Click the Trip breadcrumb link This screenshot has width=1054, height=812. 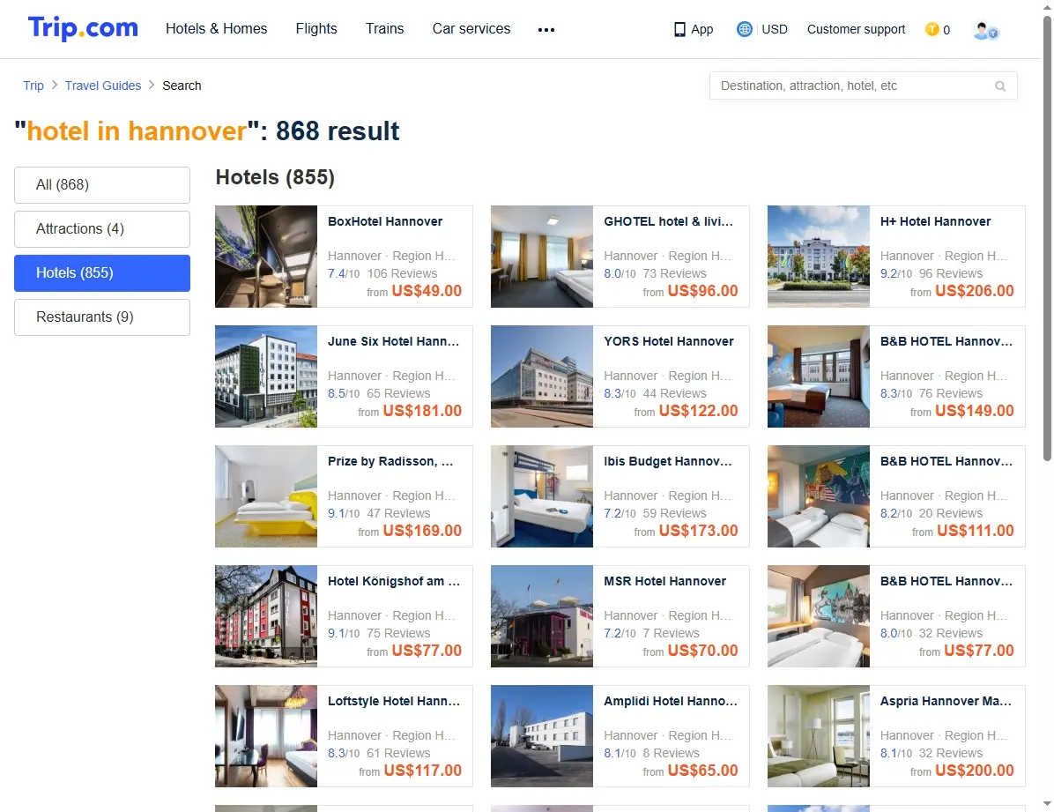(33, 86)
